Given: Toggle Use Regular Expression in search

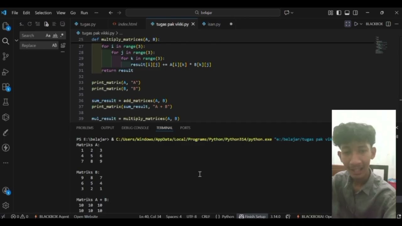Looking at the screenshot, I should tap(62, 35).
